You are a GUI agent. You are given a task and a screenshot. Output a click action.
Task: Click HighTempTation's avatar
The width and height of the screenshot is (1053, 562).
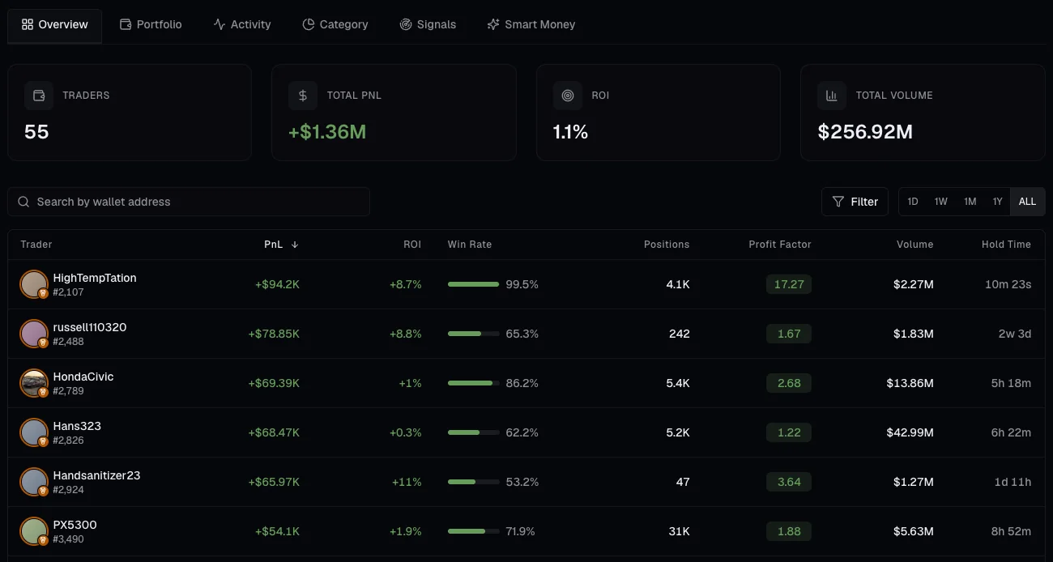click(x=34, y=284)
